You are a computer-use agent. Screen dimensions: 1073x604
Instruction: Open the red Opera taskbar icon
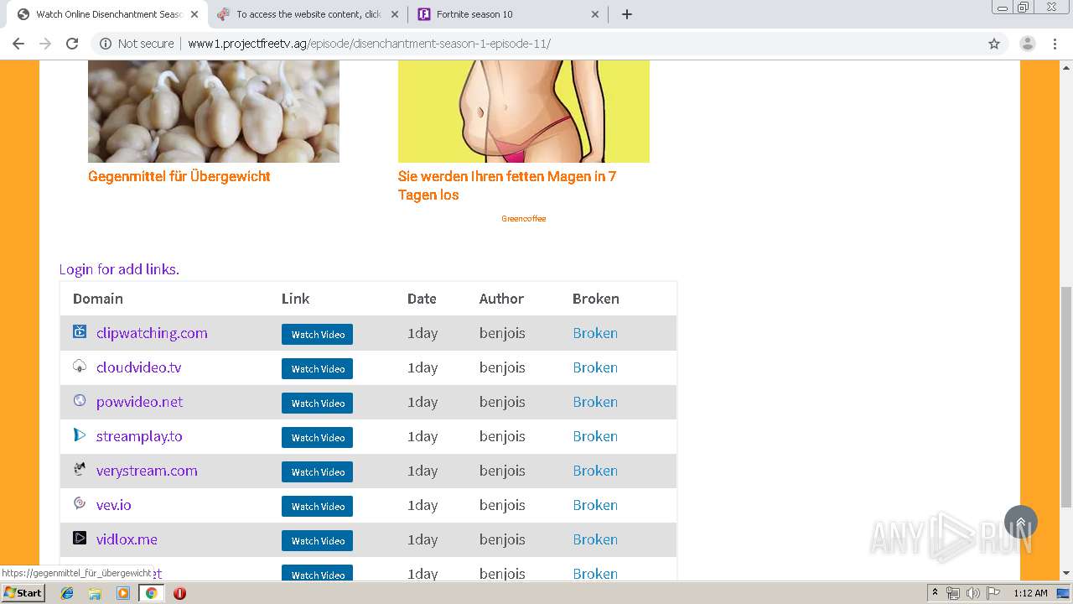coord(179,593)
